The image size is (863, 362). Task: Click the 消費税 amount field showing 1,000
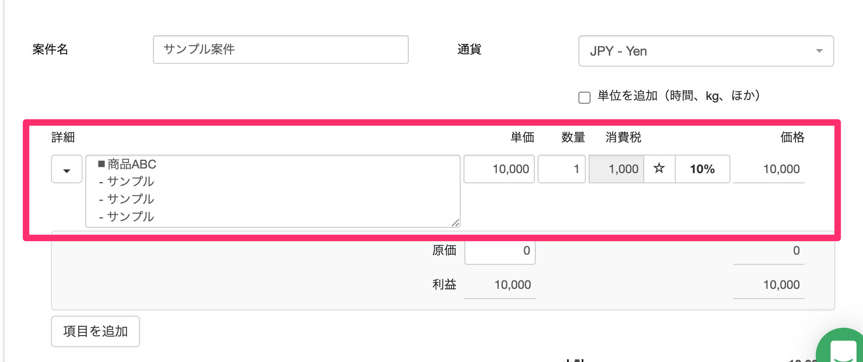(x=616, y=169)
